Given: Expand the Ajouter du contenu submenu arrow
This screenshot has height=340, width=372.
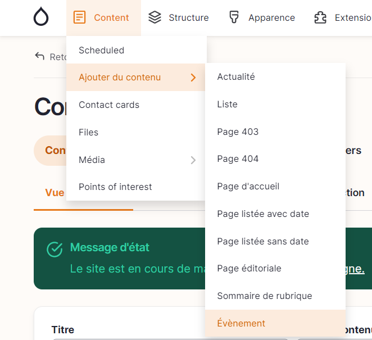Looking at the screenshot, I should point(193,78).
